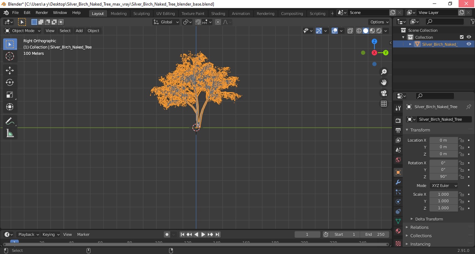Uncheck the Collection exclude checkbox
Screen dimensions: 475x254
pyautogui.click(x=462, y=37)
